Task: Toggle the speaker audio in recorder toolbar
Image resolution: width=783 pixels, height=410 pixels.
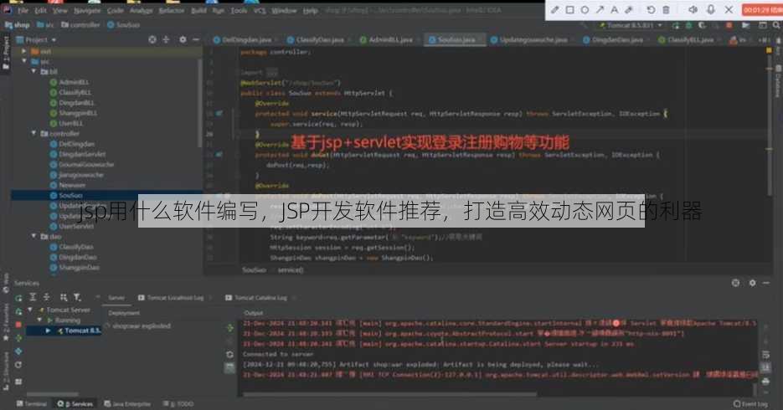Action: tap(693, 9)
